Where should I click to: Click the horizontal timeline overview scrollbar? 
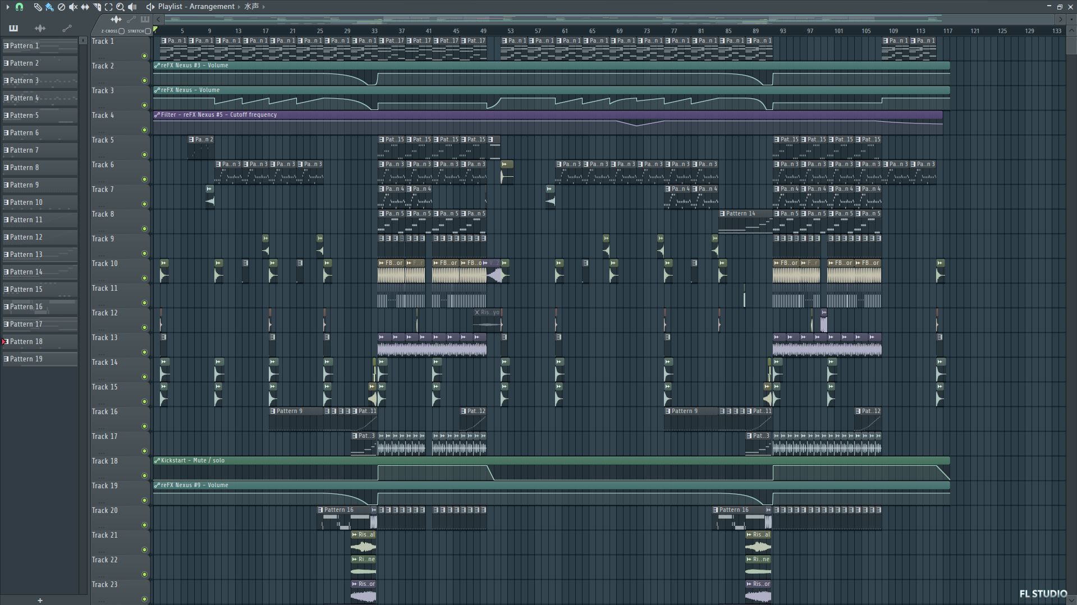click(x=609, y=19)
